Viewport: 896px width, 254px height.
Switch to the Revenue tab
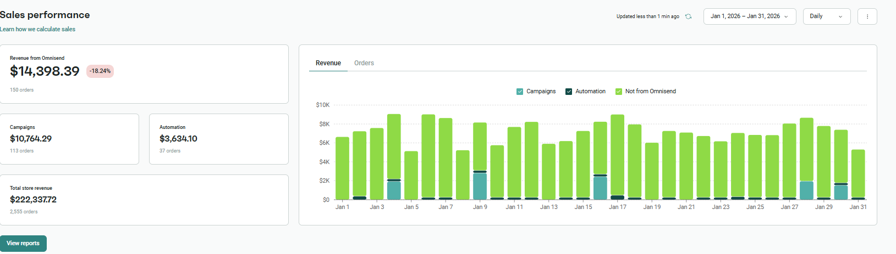click(328, 63)
